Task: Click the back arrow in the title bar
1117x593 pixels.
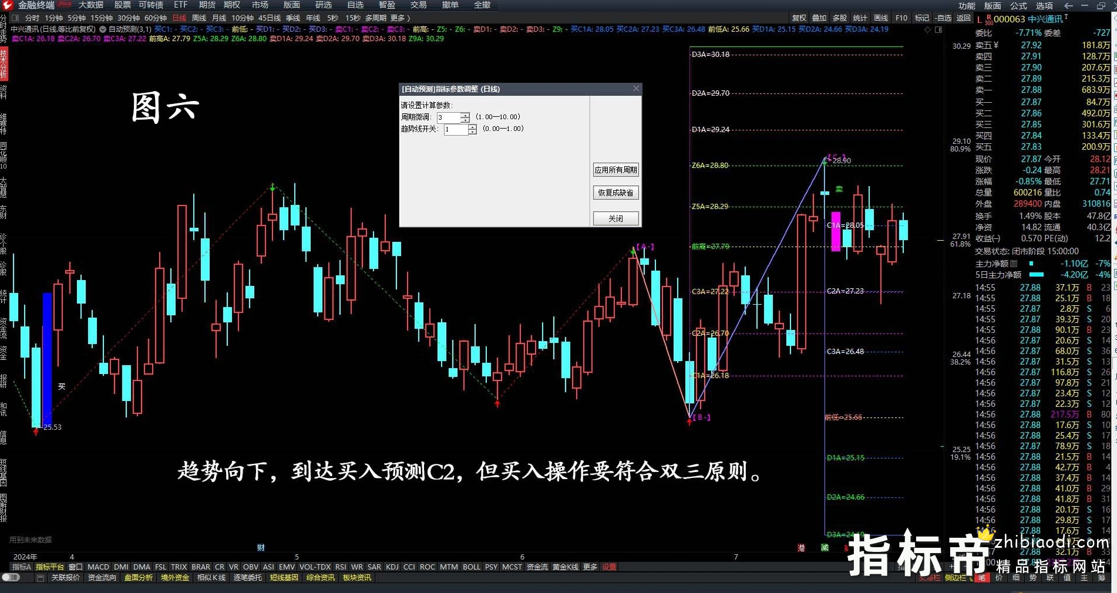Action: pyautogui.click(x=1069, y=5)
